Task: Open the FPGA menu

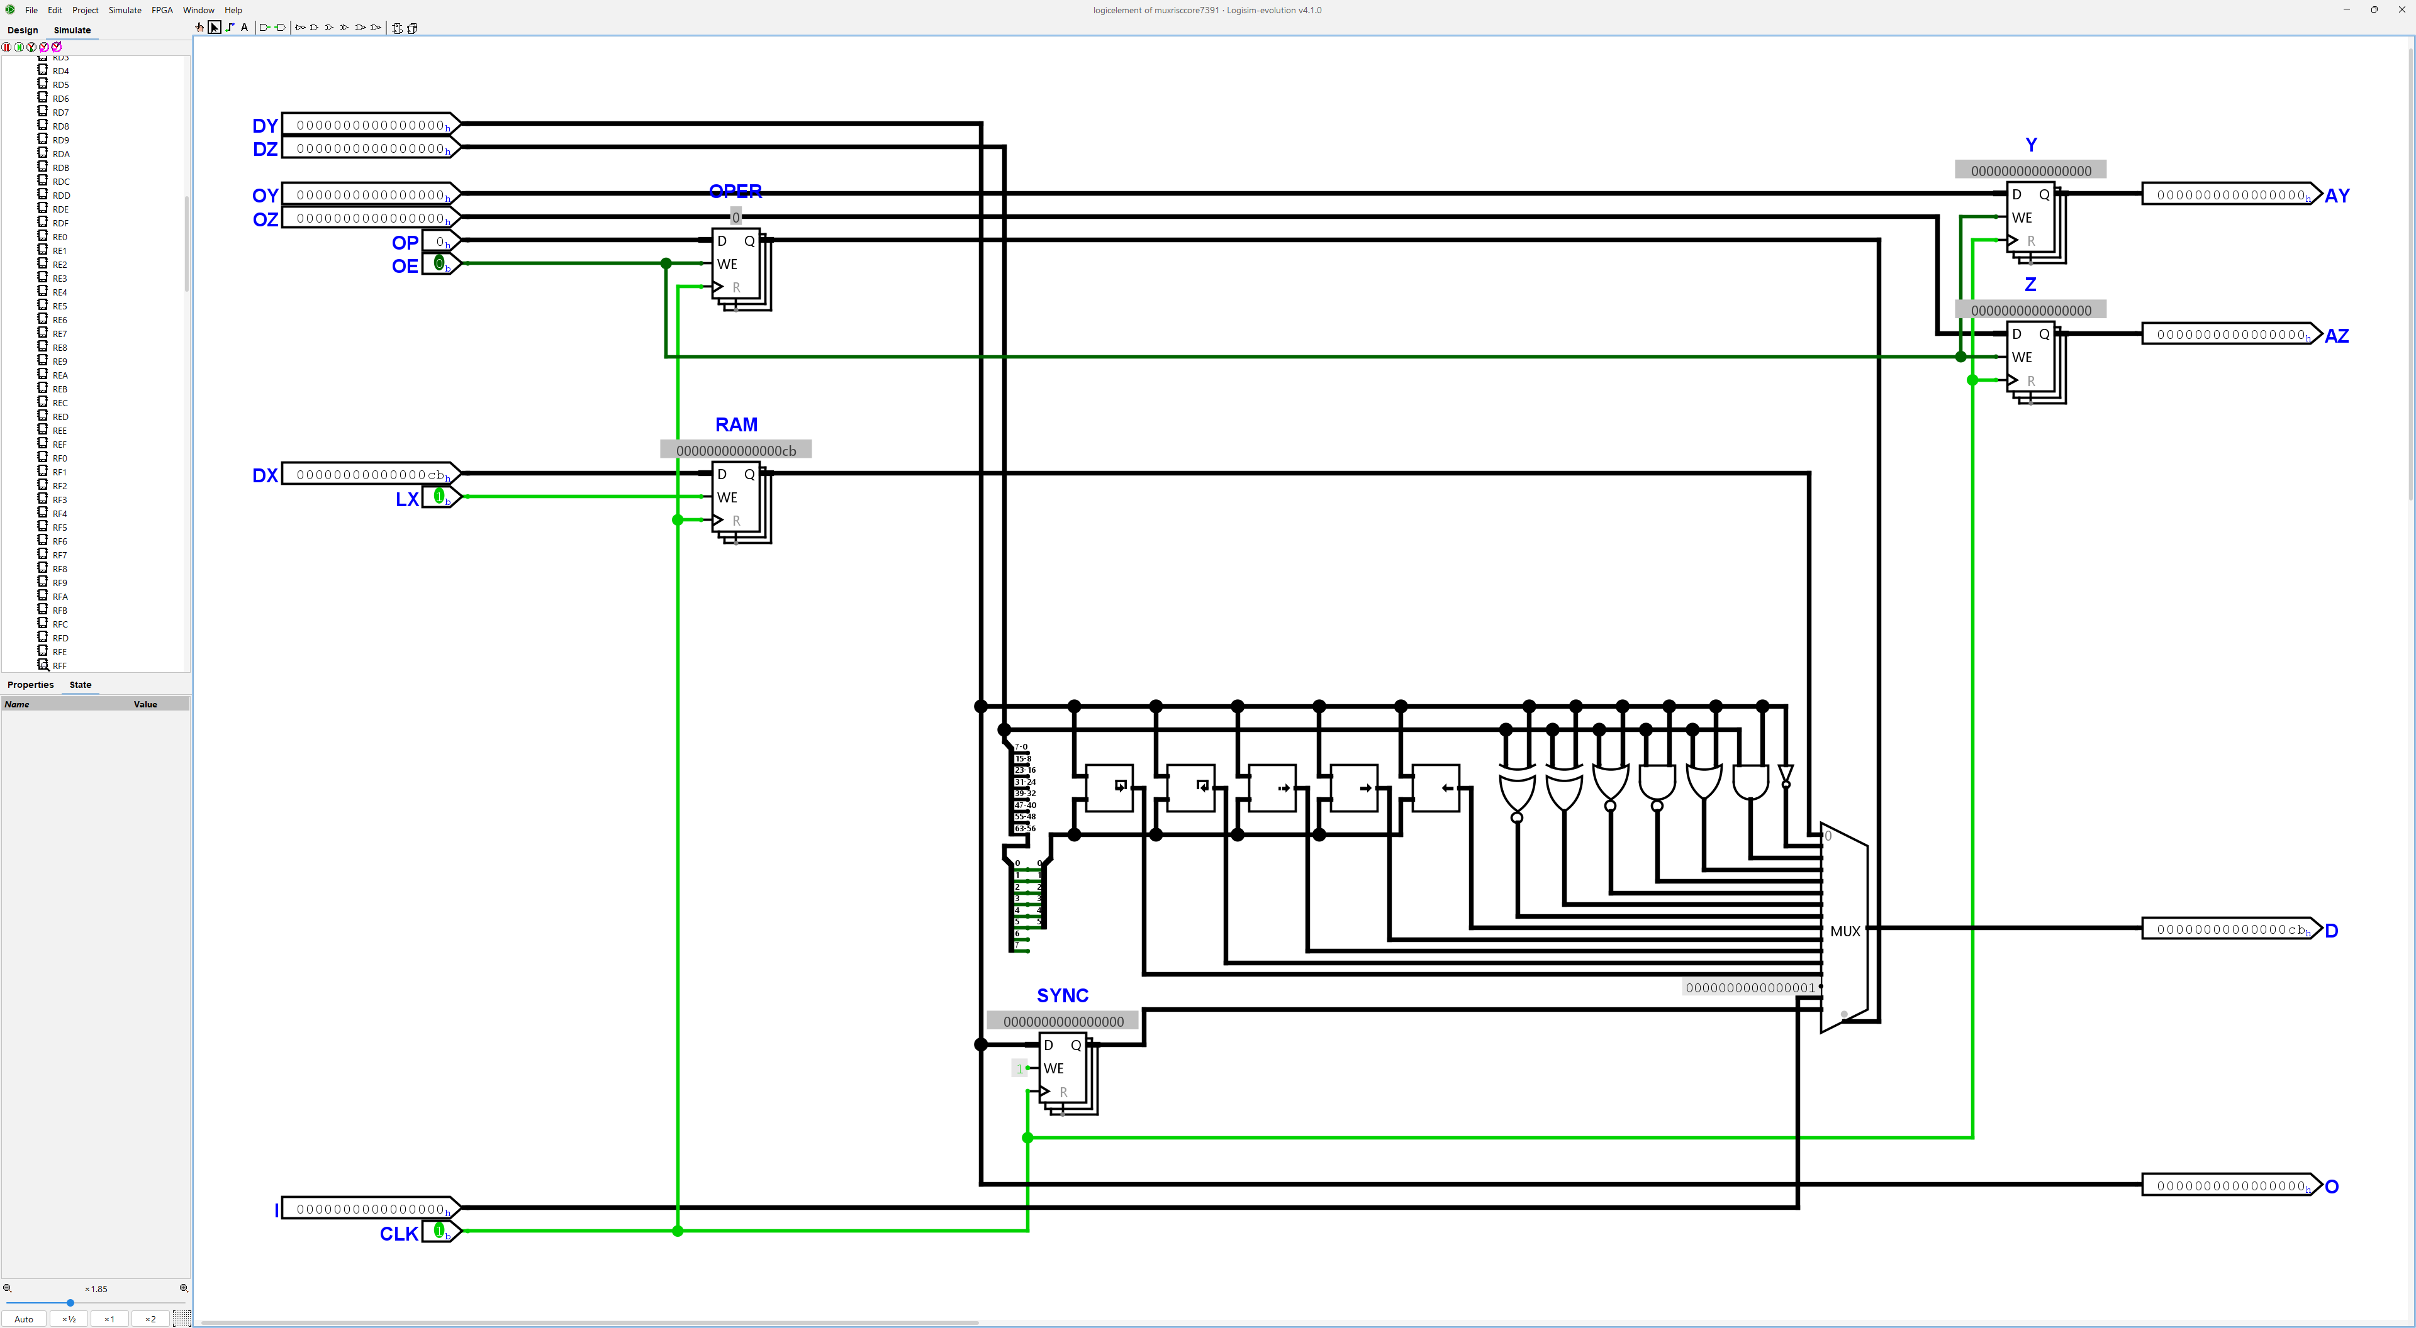Action: click(x=162, y=10)
